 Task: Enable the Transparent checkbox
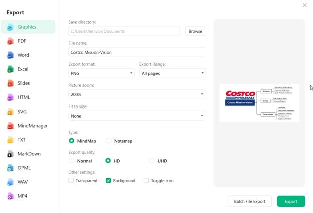pyautogui.click(x=71, y=181)
